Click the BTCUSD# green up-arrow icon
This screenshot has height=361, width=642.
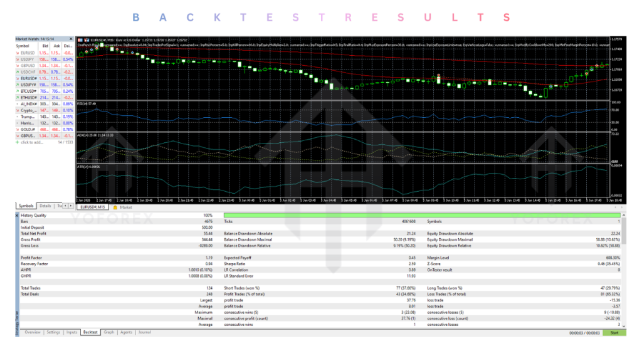[x=18, y=91]
